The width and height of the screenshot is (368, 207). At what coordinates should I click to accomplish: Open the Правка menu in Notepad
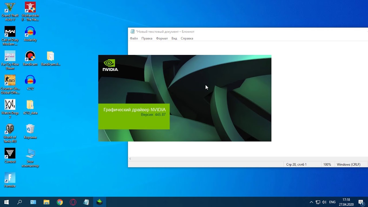pyautogui.click(x=147, y=39)
